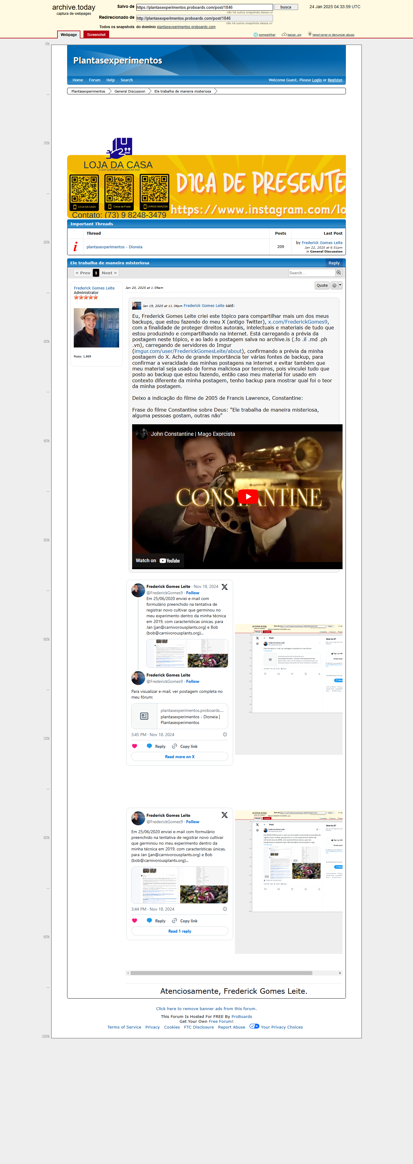
Task: Click the scrollbar left arrow
Action: [x=128, y=973]
